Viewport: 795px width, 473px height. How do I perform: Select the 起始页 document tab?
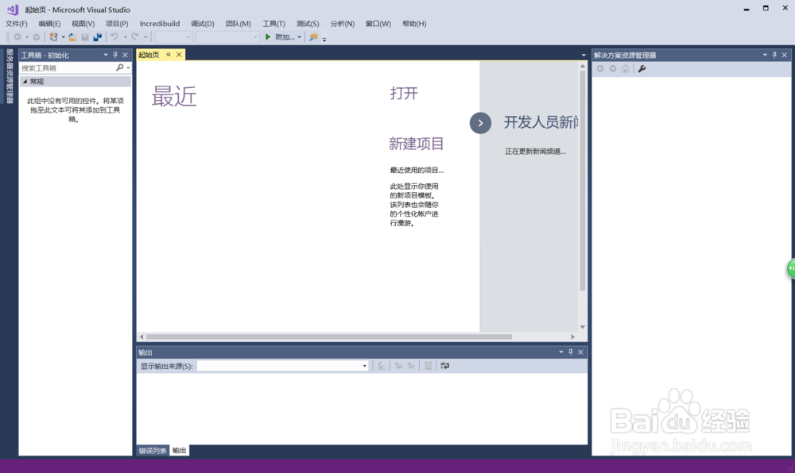click(149, 55)
